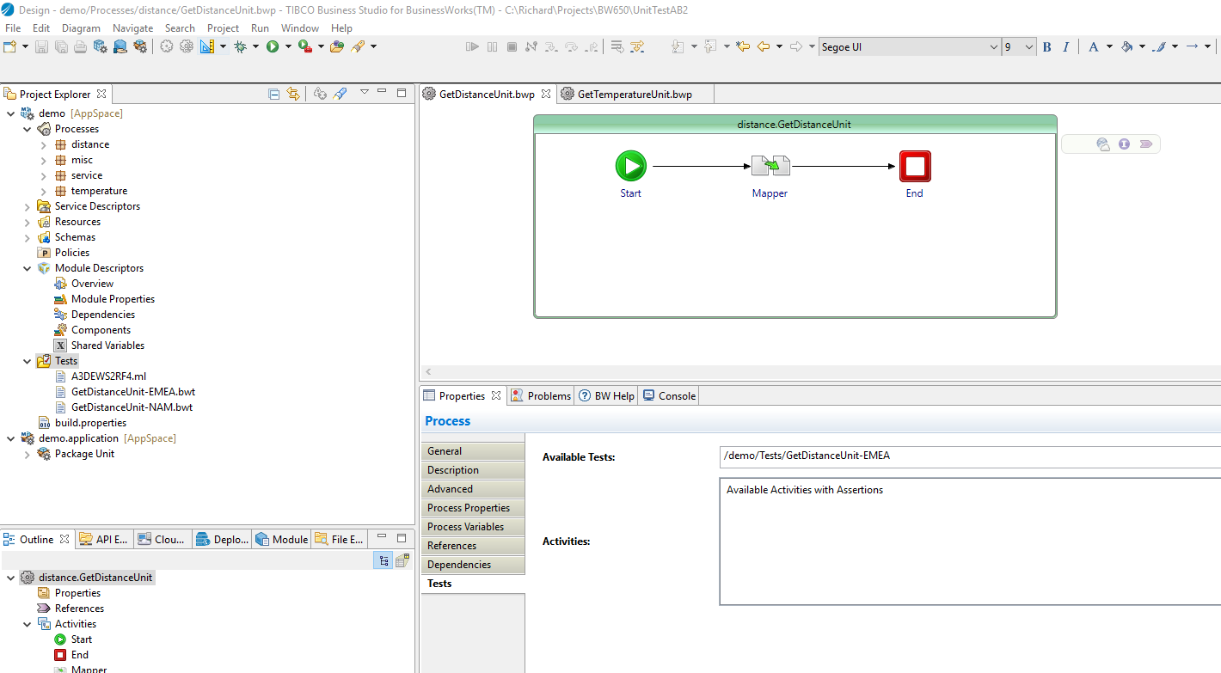Click the Save All icon in toolbar
Image resolution: width=1221 pixels, height=673 pixels.
pyautogui.click(x=61, y=46)
